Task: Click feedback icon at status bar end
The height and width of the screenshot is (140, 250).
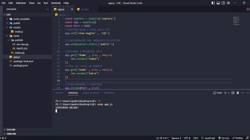Action: pyautogui.click(x=247, y=138)
